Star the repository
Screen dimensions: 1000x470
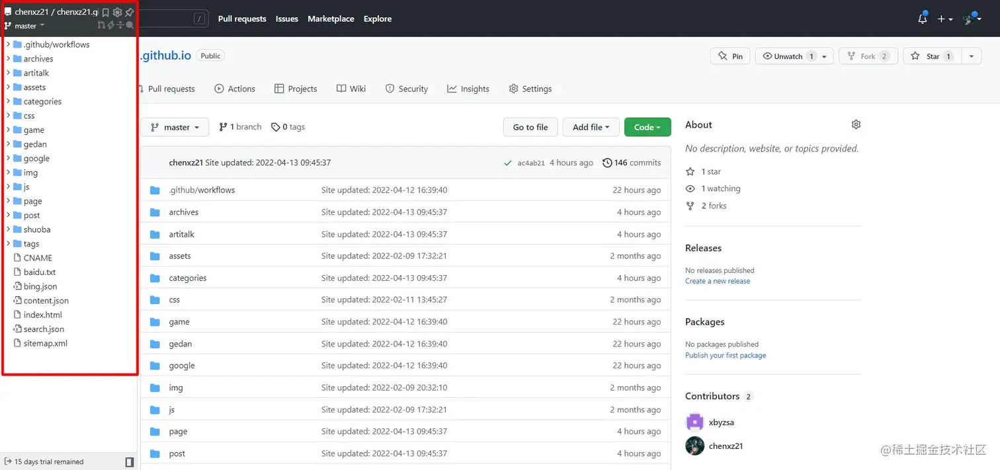tap(933, 56)
